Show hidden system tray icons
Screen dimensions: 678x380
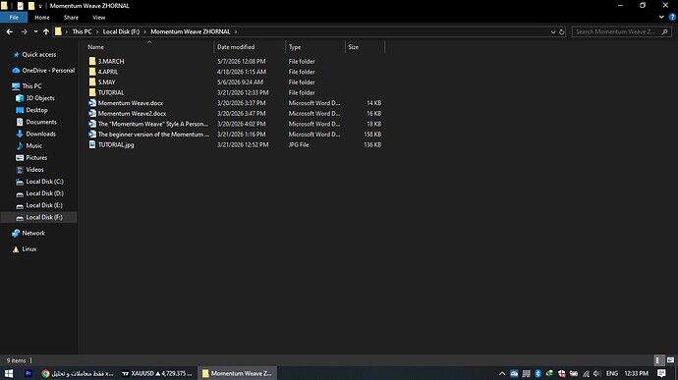click(x=502, y=373)
